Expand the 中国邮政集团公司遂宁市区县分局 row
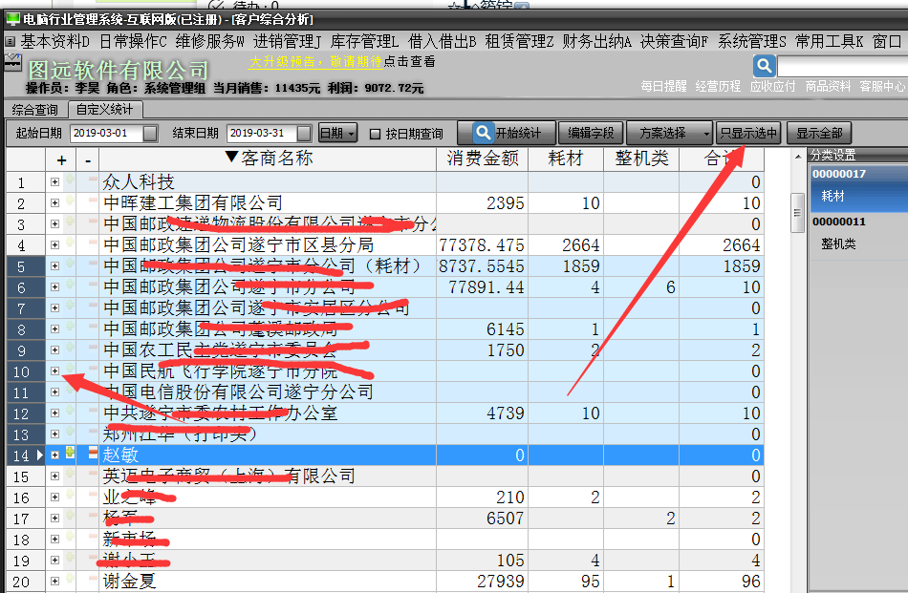 coord(55,245)
